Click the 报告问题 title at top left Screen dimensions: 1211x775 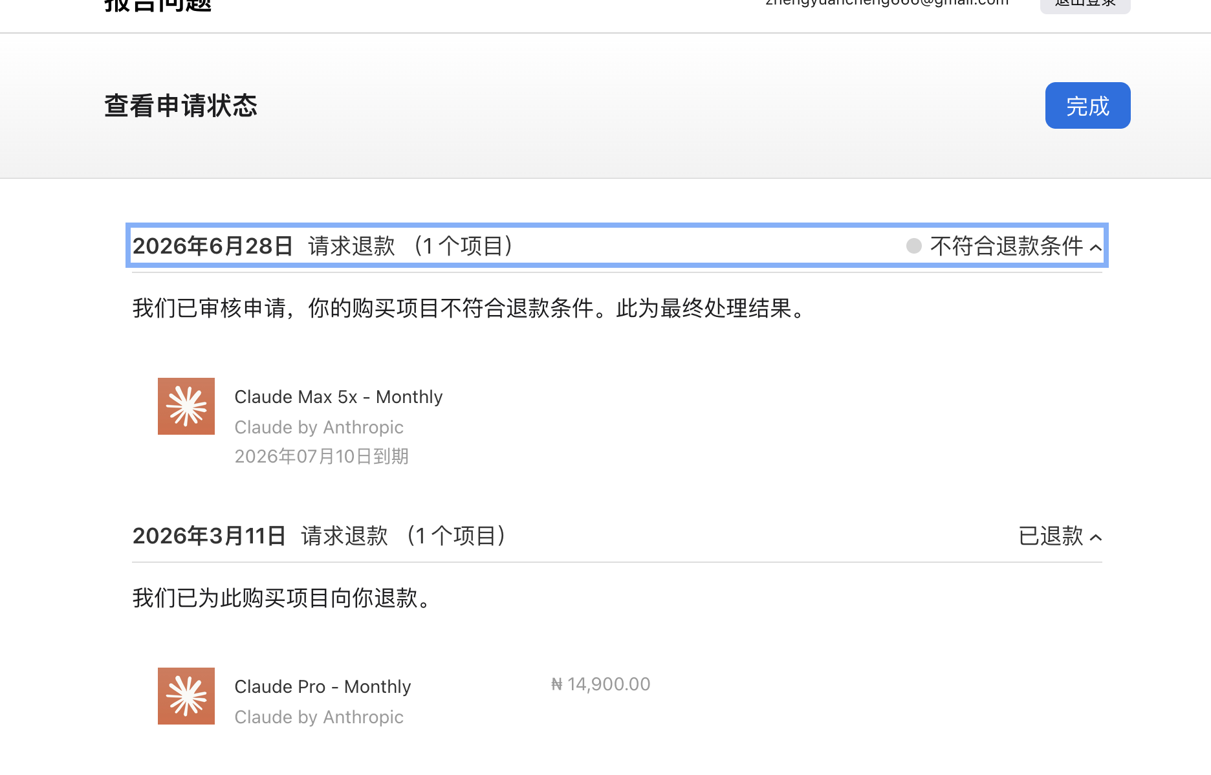click(158, 5)
